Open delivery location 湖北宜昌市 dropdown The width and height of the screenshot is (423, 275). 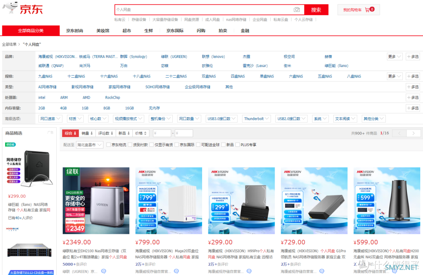click(x=90, y=145)
